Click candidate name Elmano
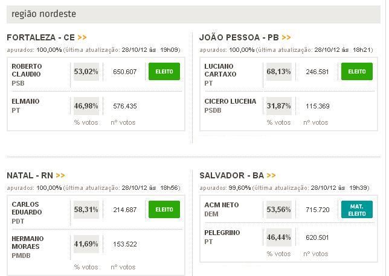 click(x=25, y=101)
